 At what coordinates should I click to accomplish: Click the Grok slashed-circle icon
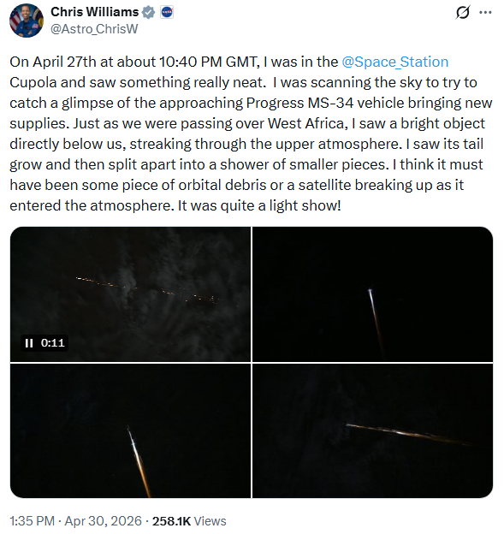462,12
